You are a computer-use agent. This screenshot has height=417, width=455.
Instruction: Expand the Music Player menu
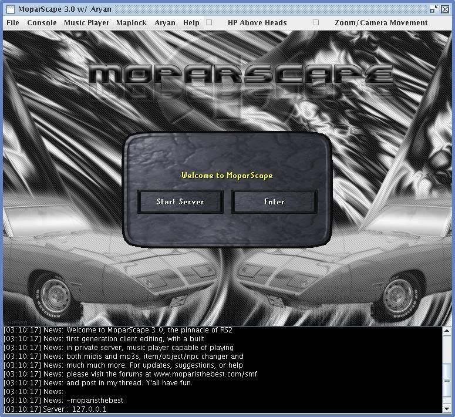[86, 23]
